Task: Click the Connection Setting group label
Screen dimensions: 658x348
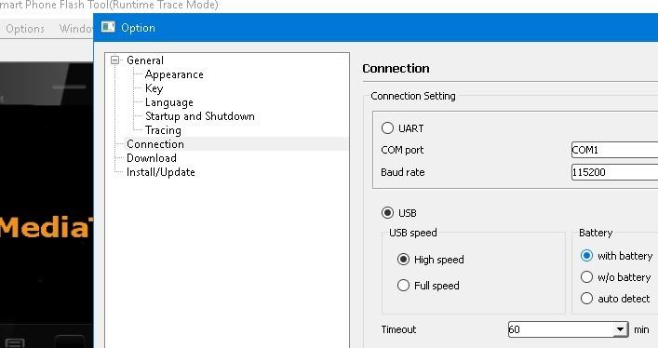Action: click(413, 96)
